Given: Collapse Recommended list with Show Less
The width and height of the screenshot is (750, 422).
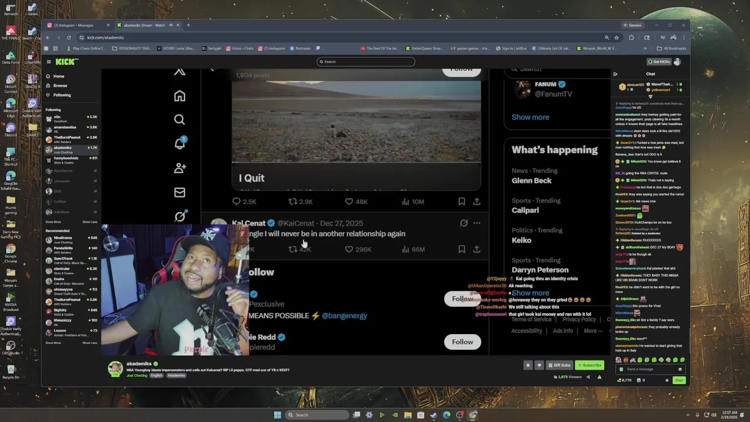Looking at the screenshot, I should pyautogui.click(x=90, y=343).
